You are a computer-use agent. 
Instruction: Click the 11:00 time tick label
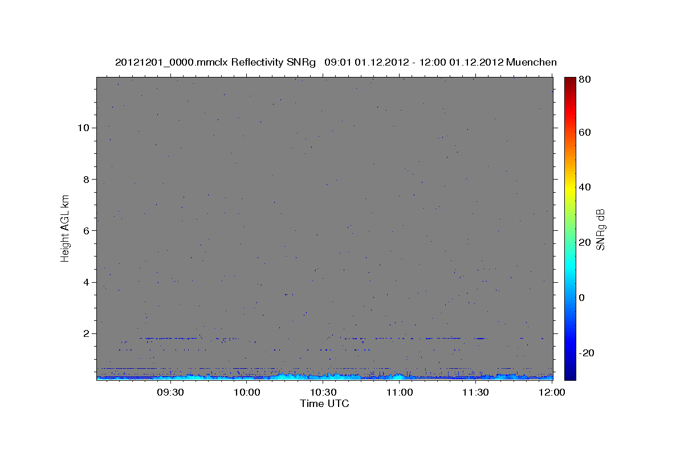pos(400,392)
